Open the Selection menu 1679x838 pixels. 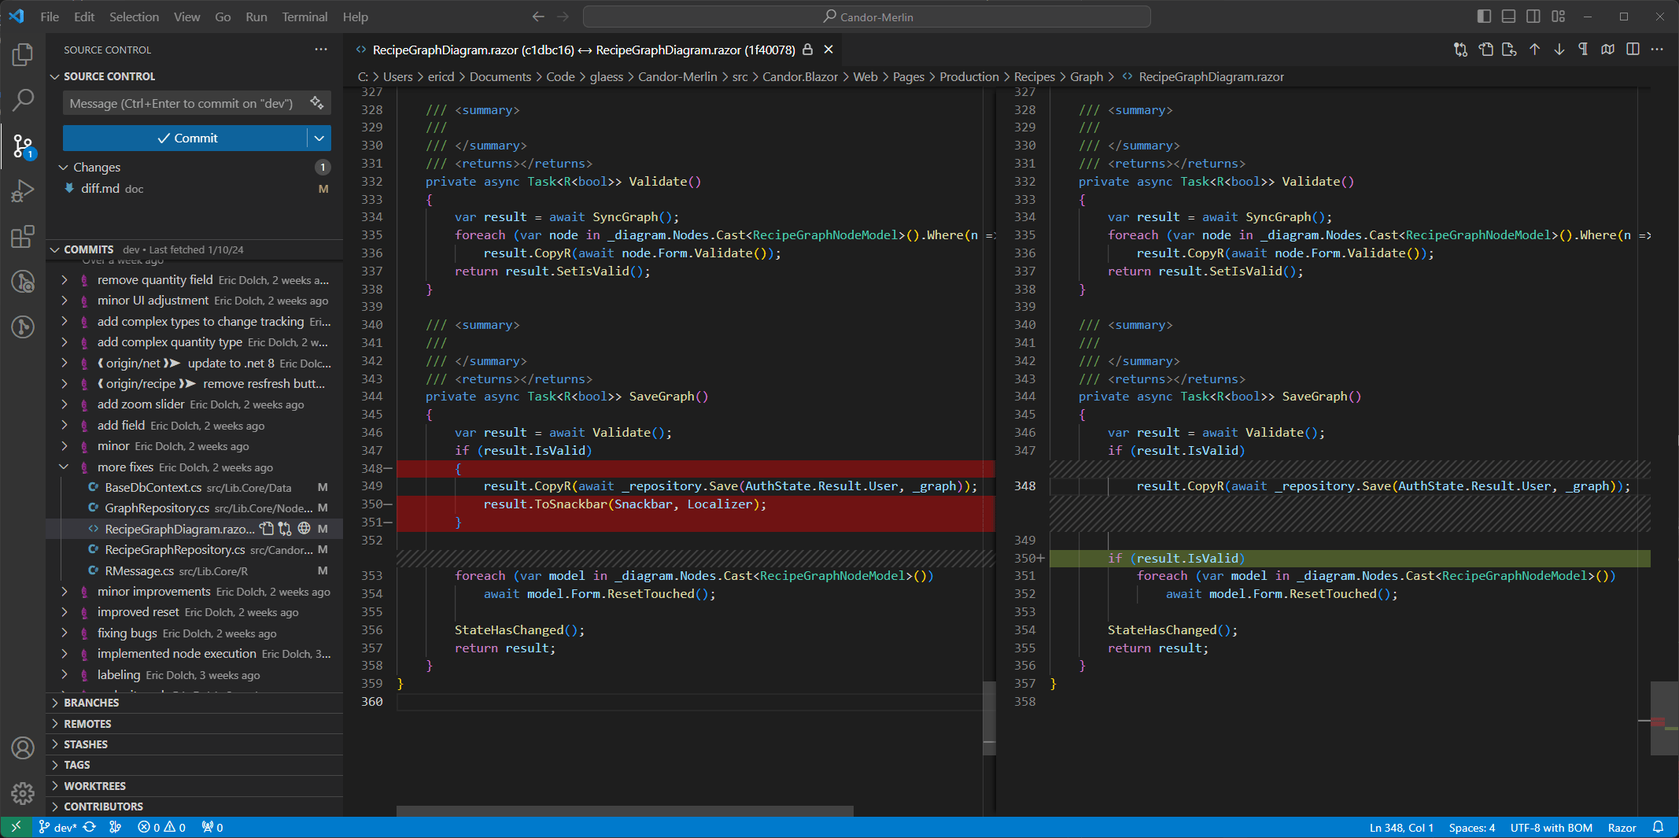pos(134,17)
